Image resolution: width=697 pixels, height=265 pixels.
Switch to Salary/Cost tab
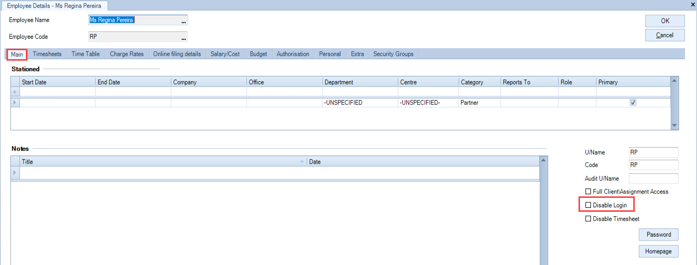[225, 54]
